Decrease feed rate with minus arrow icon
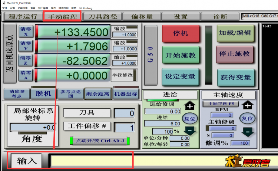This screenshot has width=278, height=171. coord(190,131)
